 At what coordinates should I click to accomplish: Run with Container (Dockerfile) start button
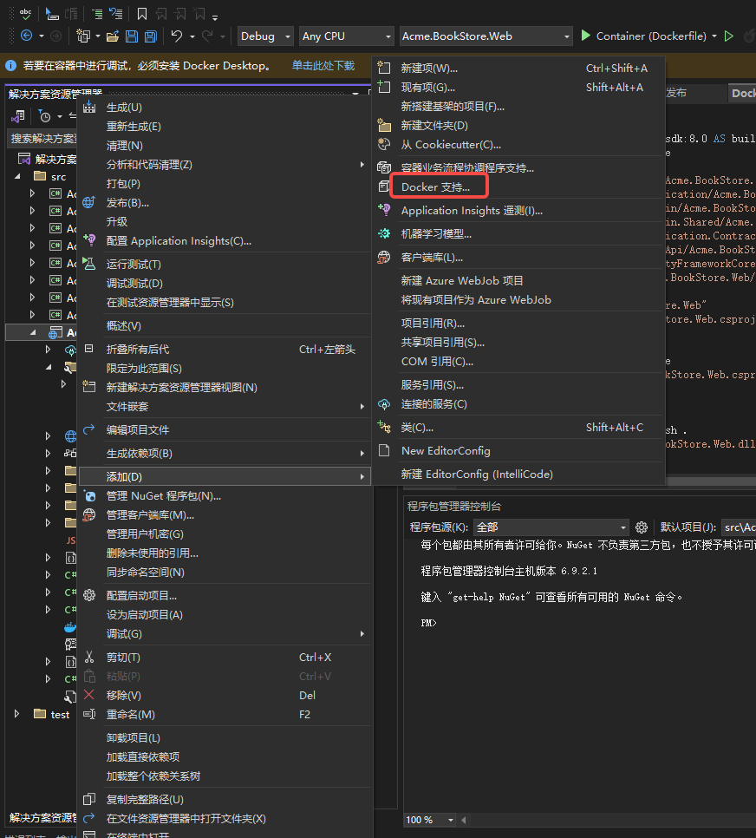click(643, 36)
